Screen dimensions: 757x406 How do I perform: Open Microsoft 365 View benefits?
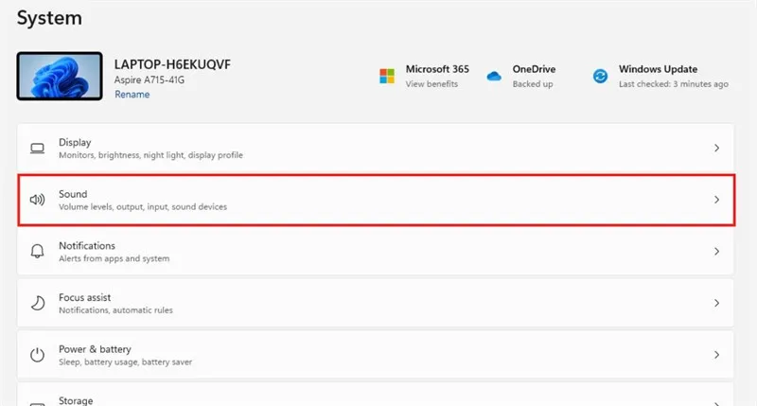(431, 84)
